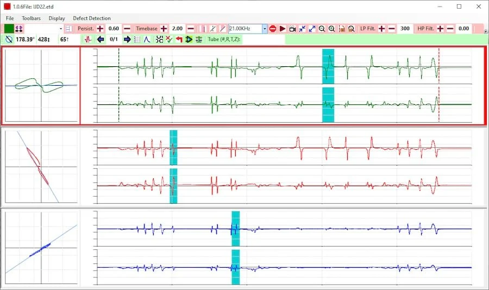Click the balance scale icon
This screenshot has height=290, width=489.
(199, 39)
